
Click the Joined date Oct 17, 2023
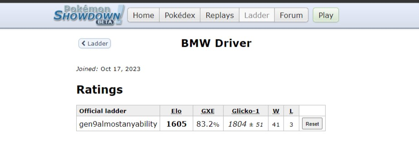pyautogui.click(x=121, y=69)
